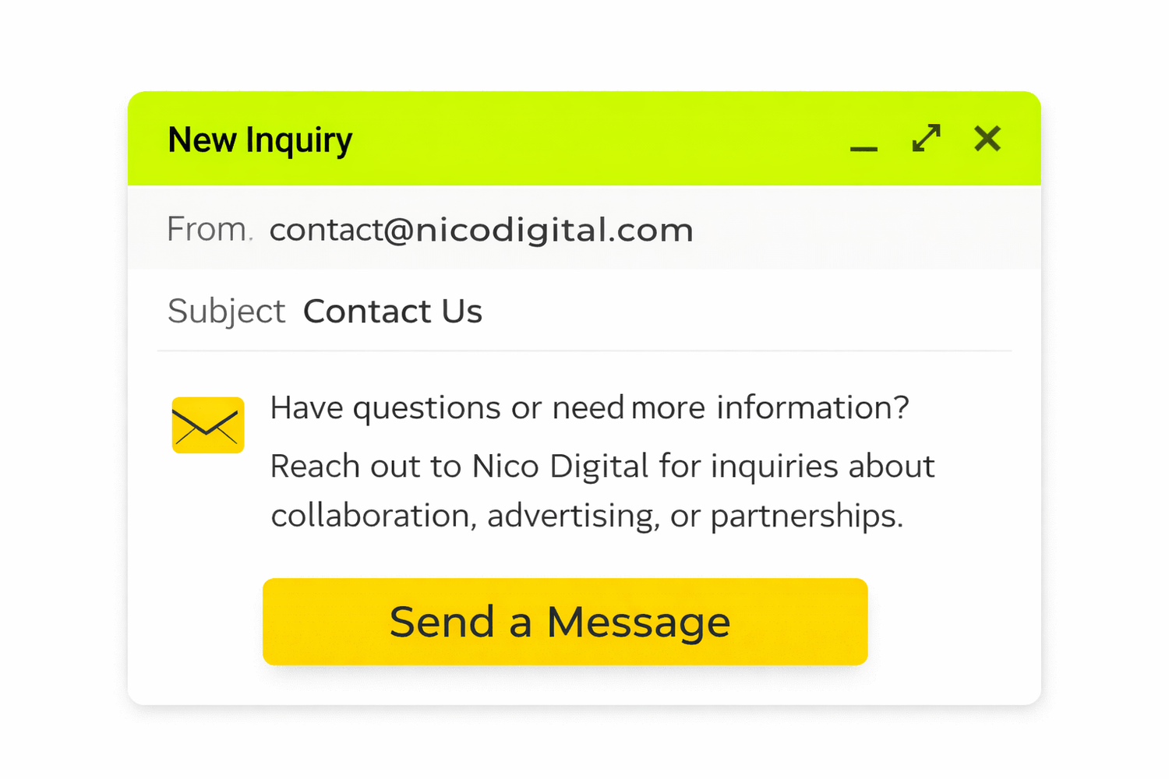Click the "collaboration, advertising, or partnerships" line
1169x779 pixels.
pyautogui.click(x=586, y=516)
